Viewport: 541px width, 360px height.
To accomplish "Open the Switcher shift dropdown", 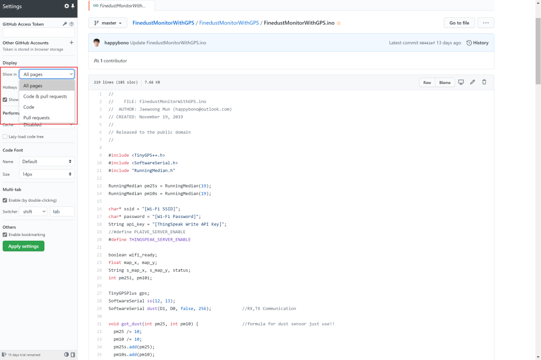I will click(x=33, y=211).
